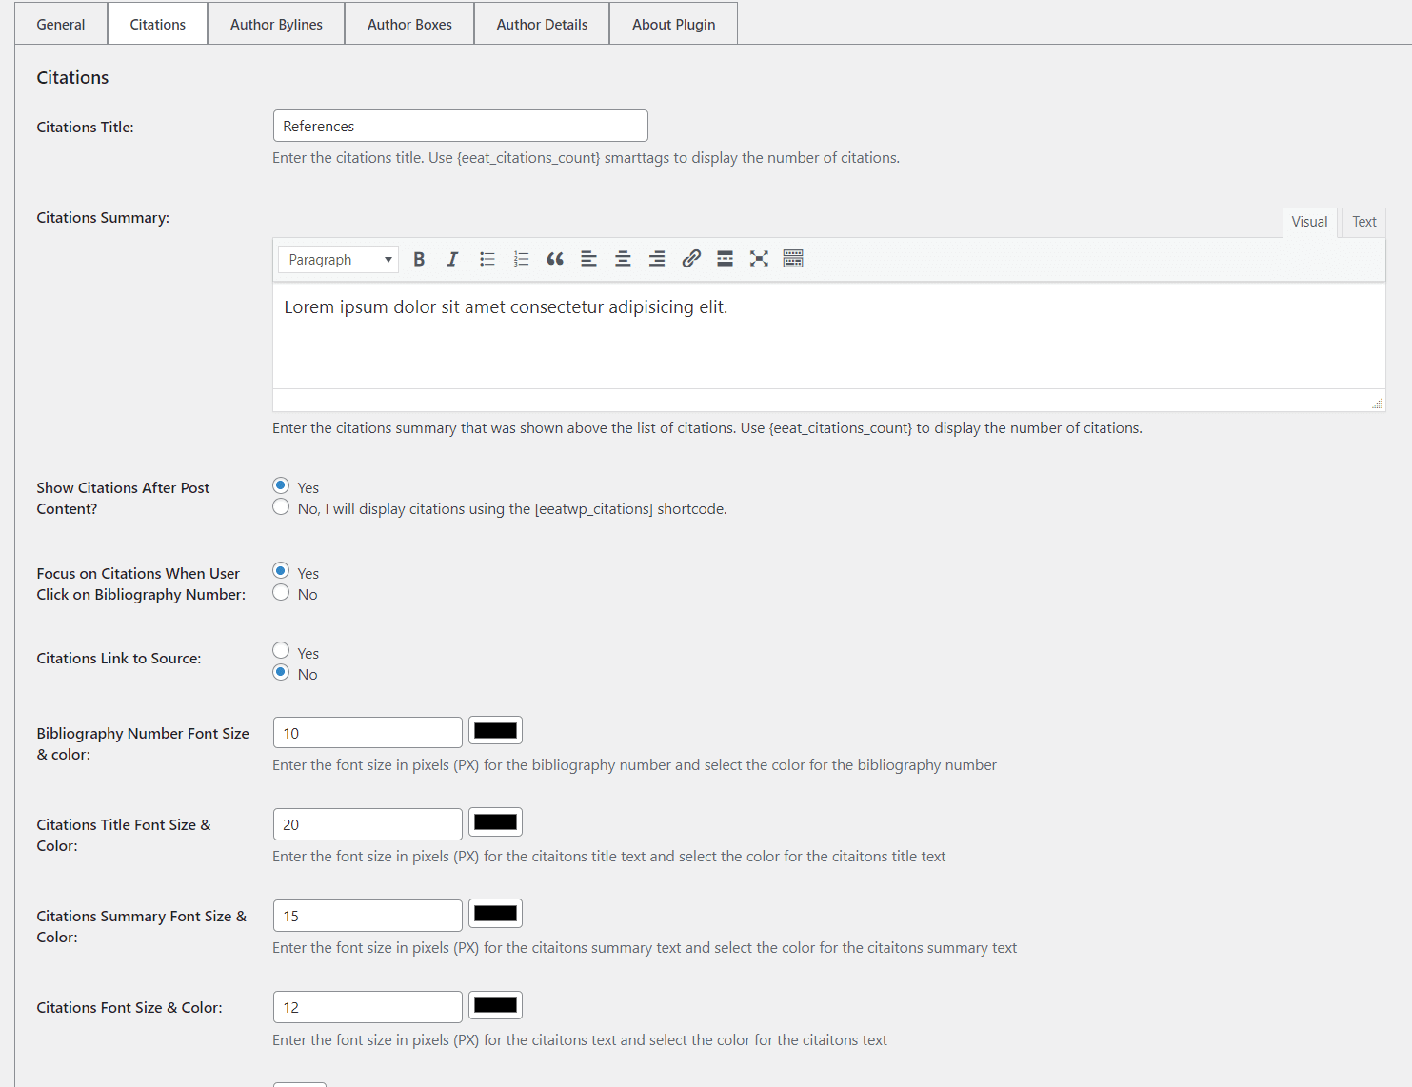Screen dimensions: 1412x1087
Task: Toggle bold formatting in summary editor
Action: [x=419, y=259]
